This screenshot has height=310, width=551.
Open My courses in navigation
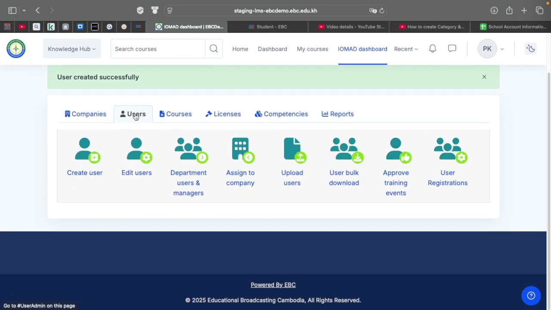(x=313, y=49)
